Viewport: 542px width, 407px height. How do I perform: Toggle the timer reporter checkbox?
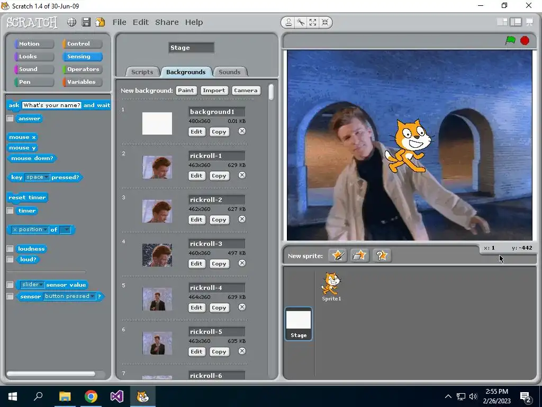(x=10, y=210)
